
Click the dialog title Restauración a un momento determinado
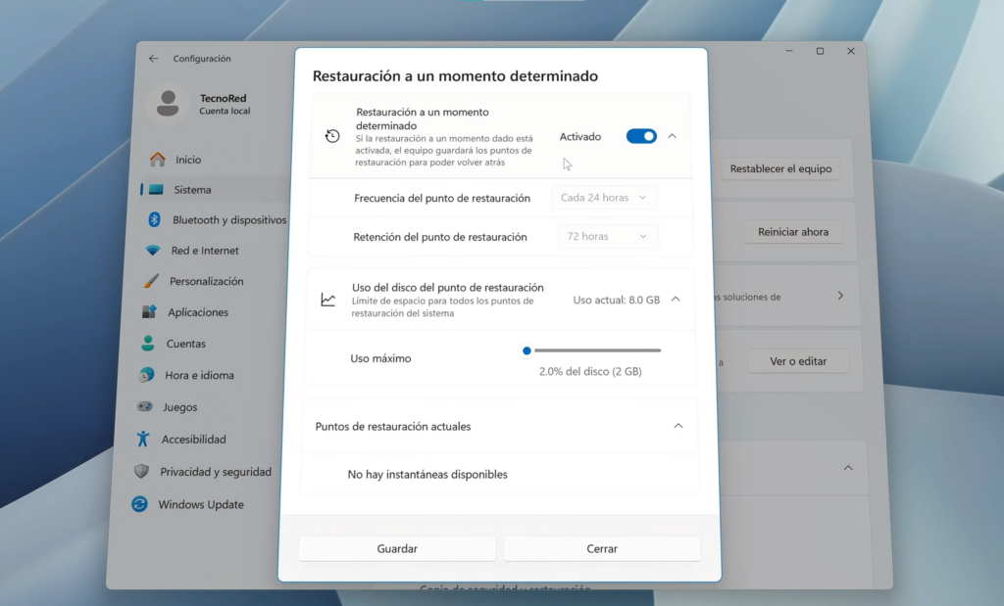455,76
